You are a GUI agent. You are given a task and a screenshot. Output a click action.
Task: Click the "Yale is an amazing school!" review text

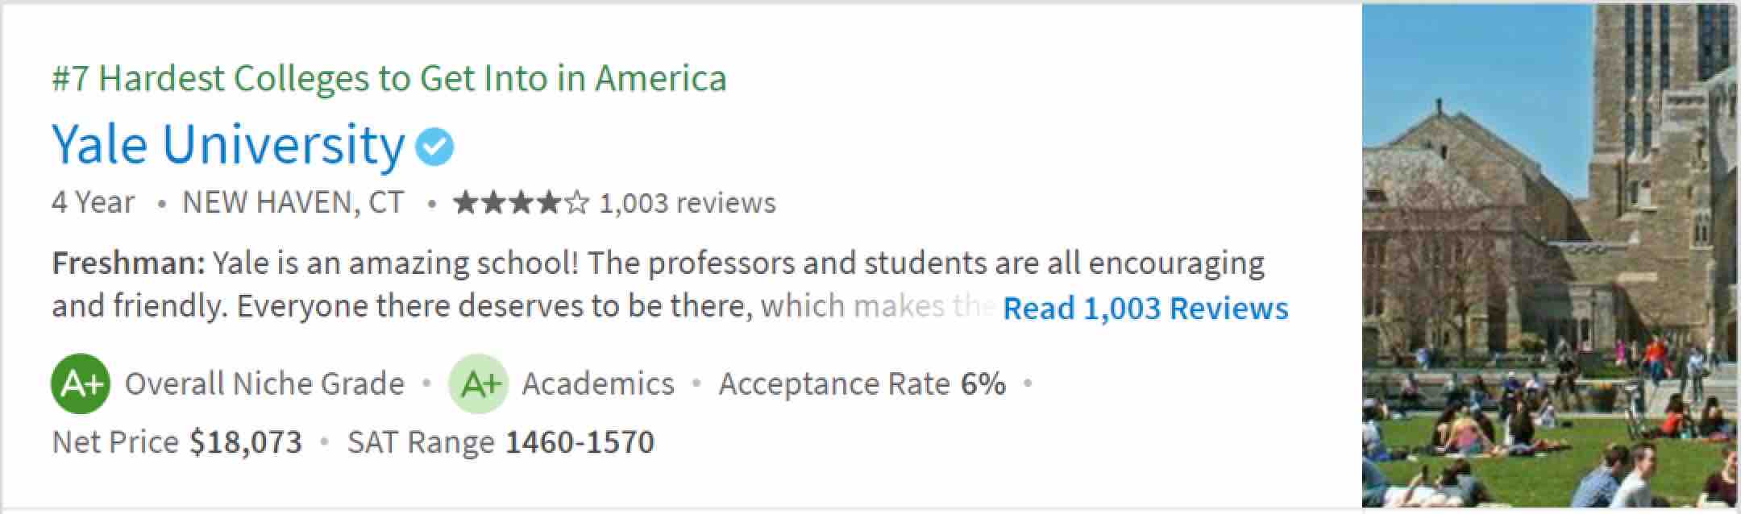397,263
